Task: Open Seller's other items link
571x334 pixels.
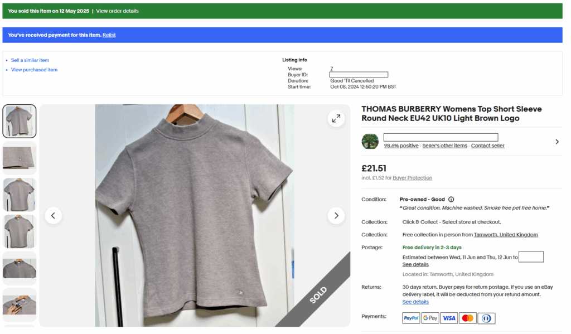Action: (444, 146)
